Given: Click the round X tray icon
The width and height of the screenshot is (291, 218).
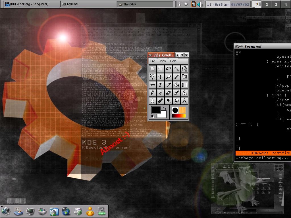Looking at the screenshot, I should pos(186,4).
